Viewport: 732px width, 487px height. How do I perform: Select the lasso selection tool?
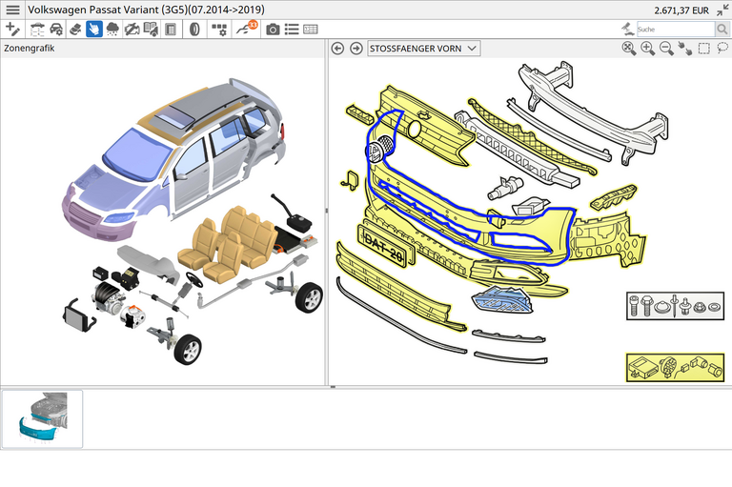point(722,48)
